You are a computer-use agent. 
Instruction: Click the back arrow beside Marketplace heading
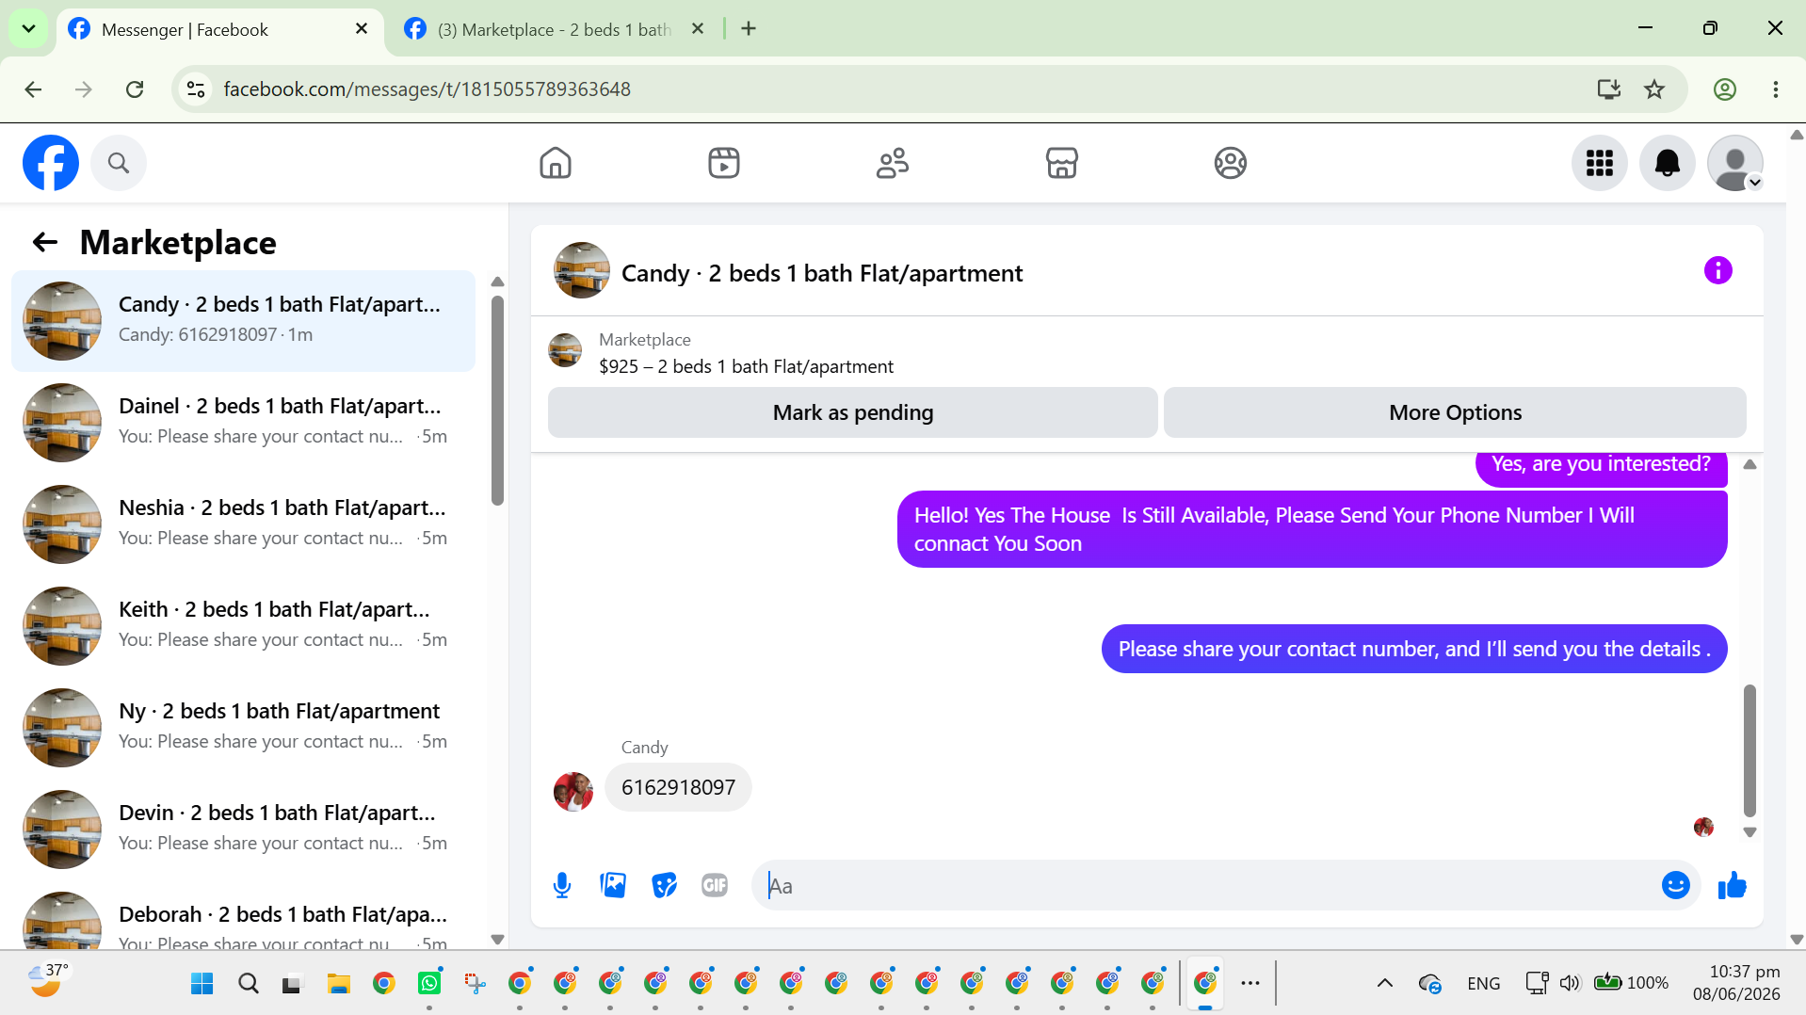coord(45,243)
